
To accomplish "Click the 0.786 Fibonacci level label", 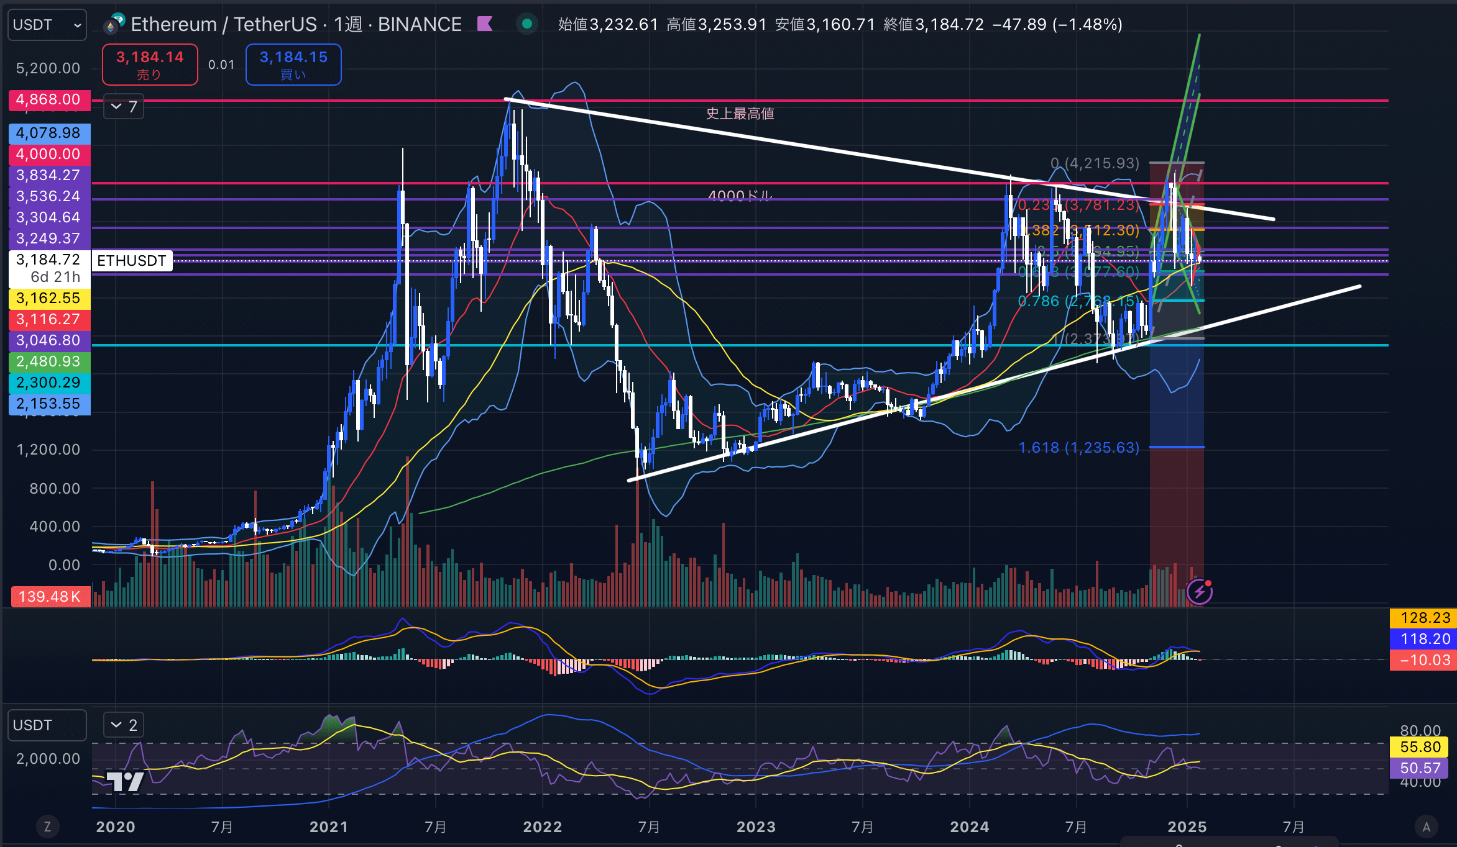I will pyautogui.click(x=1078, y=301).
